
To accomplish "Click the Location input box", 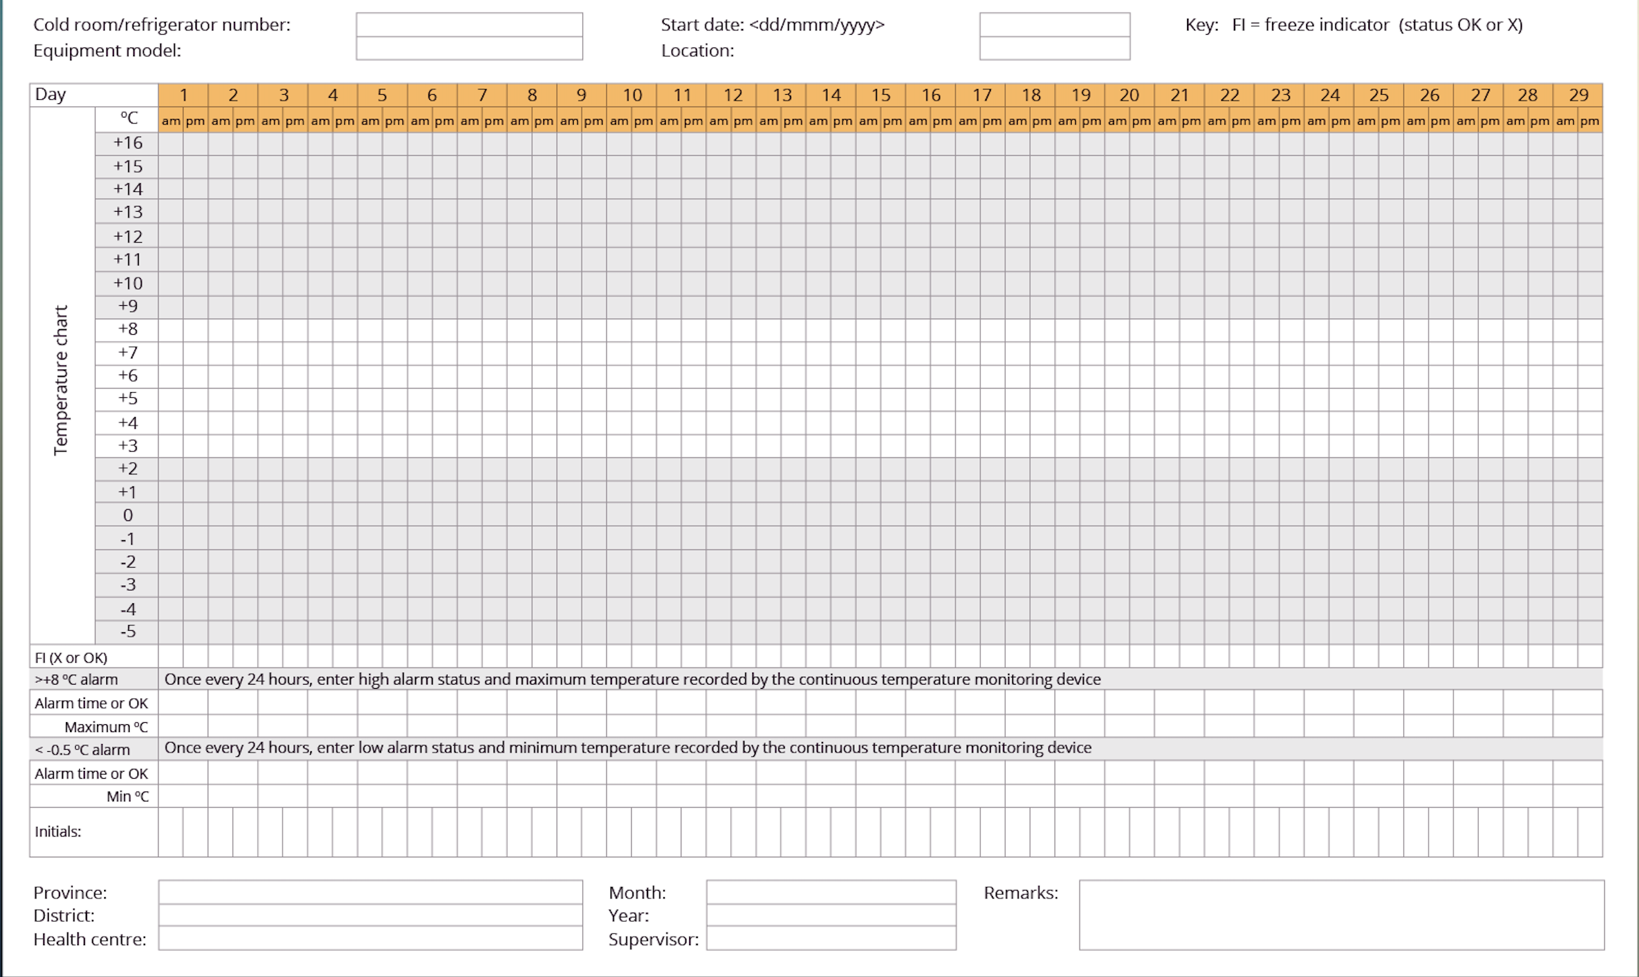I will (1054, 49).
